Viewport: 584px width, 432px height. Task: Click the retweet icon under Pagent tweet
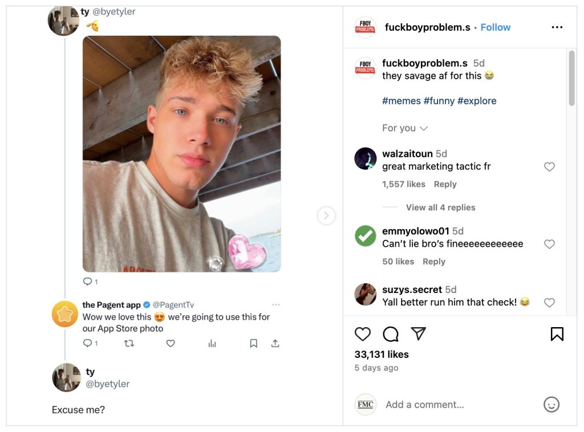coord(129,343)
